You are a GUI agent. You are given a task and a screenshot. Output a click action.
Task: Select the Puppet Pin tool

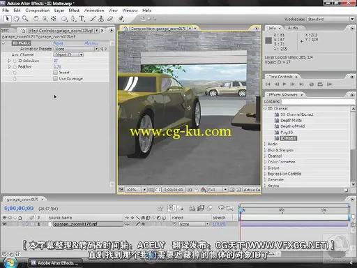click(x=121, y=19)
